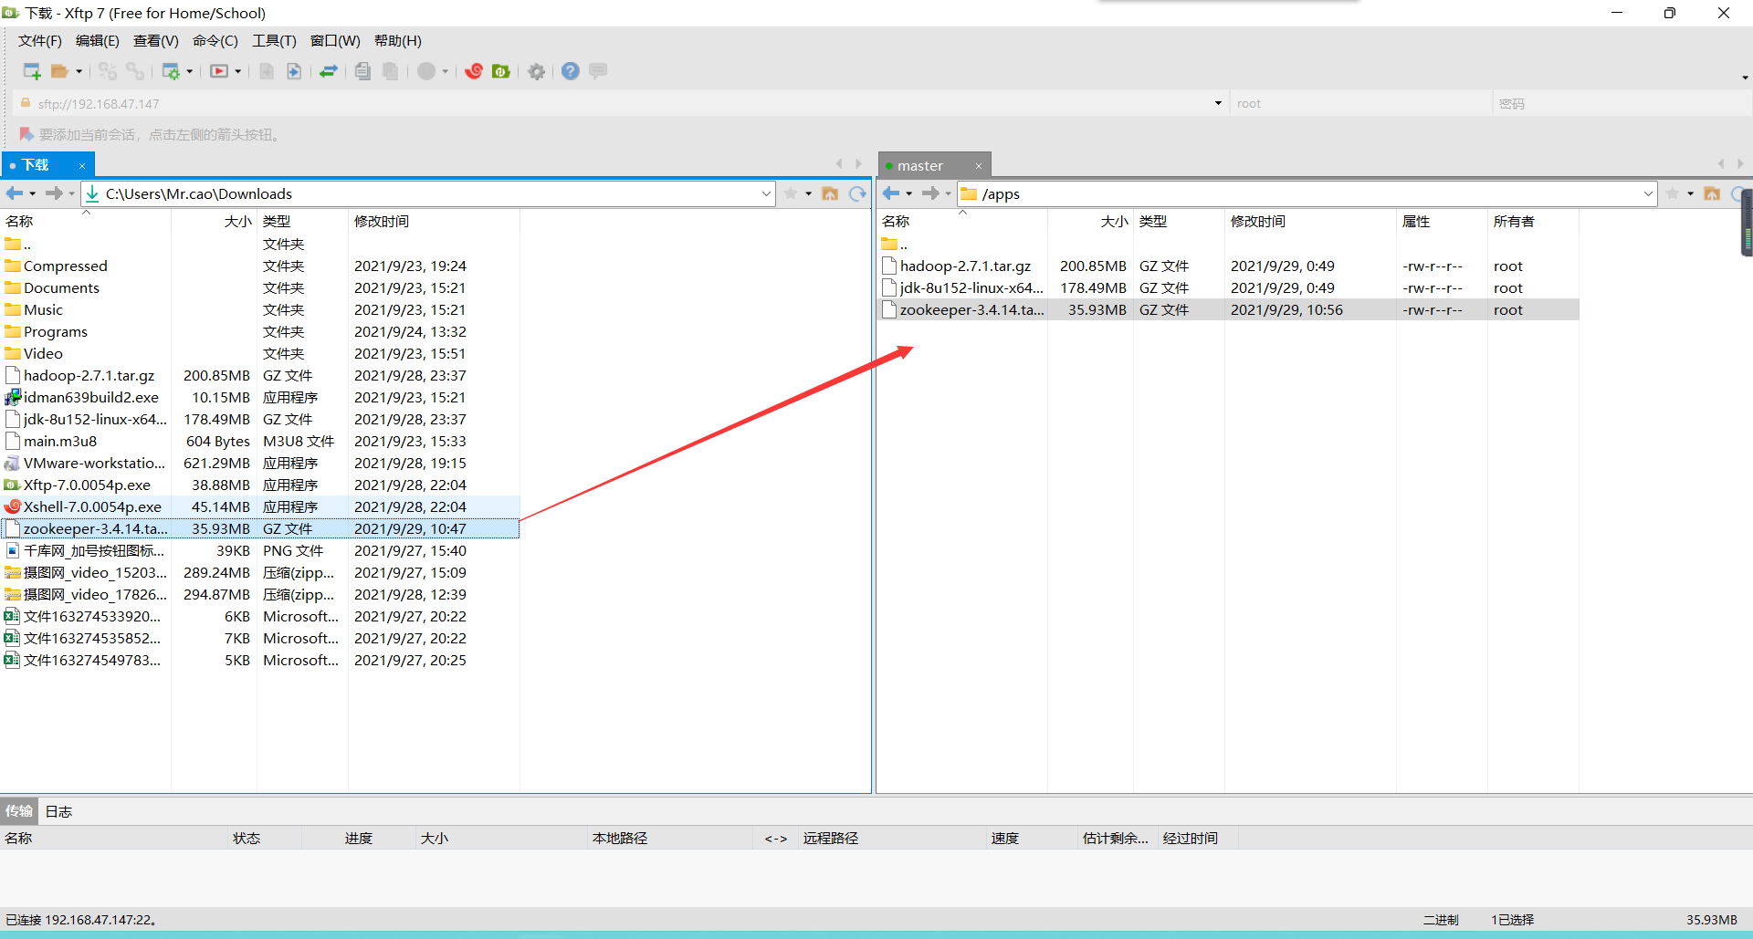Image resolution: width=1753 pixels, height=939 pixels.
Task: Click the favorites star in local pane
Action: (x=791, y=193)
